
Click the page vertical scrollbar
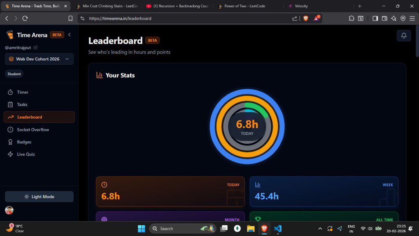(417, 41)
